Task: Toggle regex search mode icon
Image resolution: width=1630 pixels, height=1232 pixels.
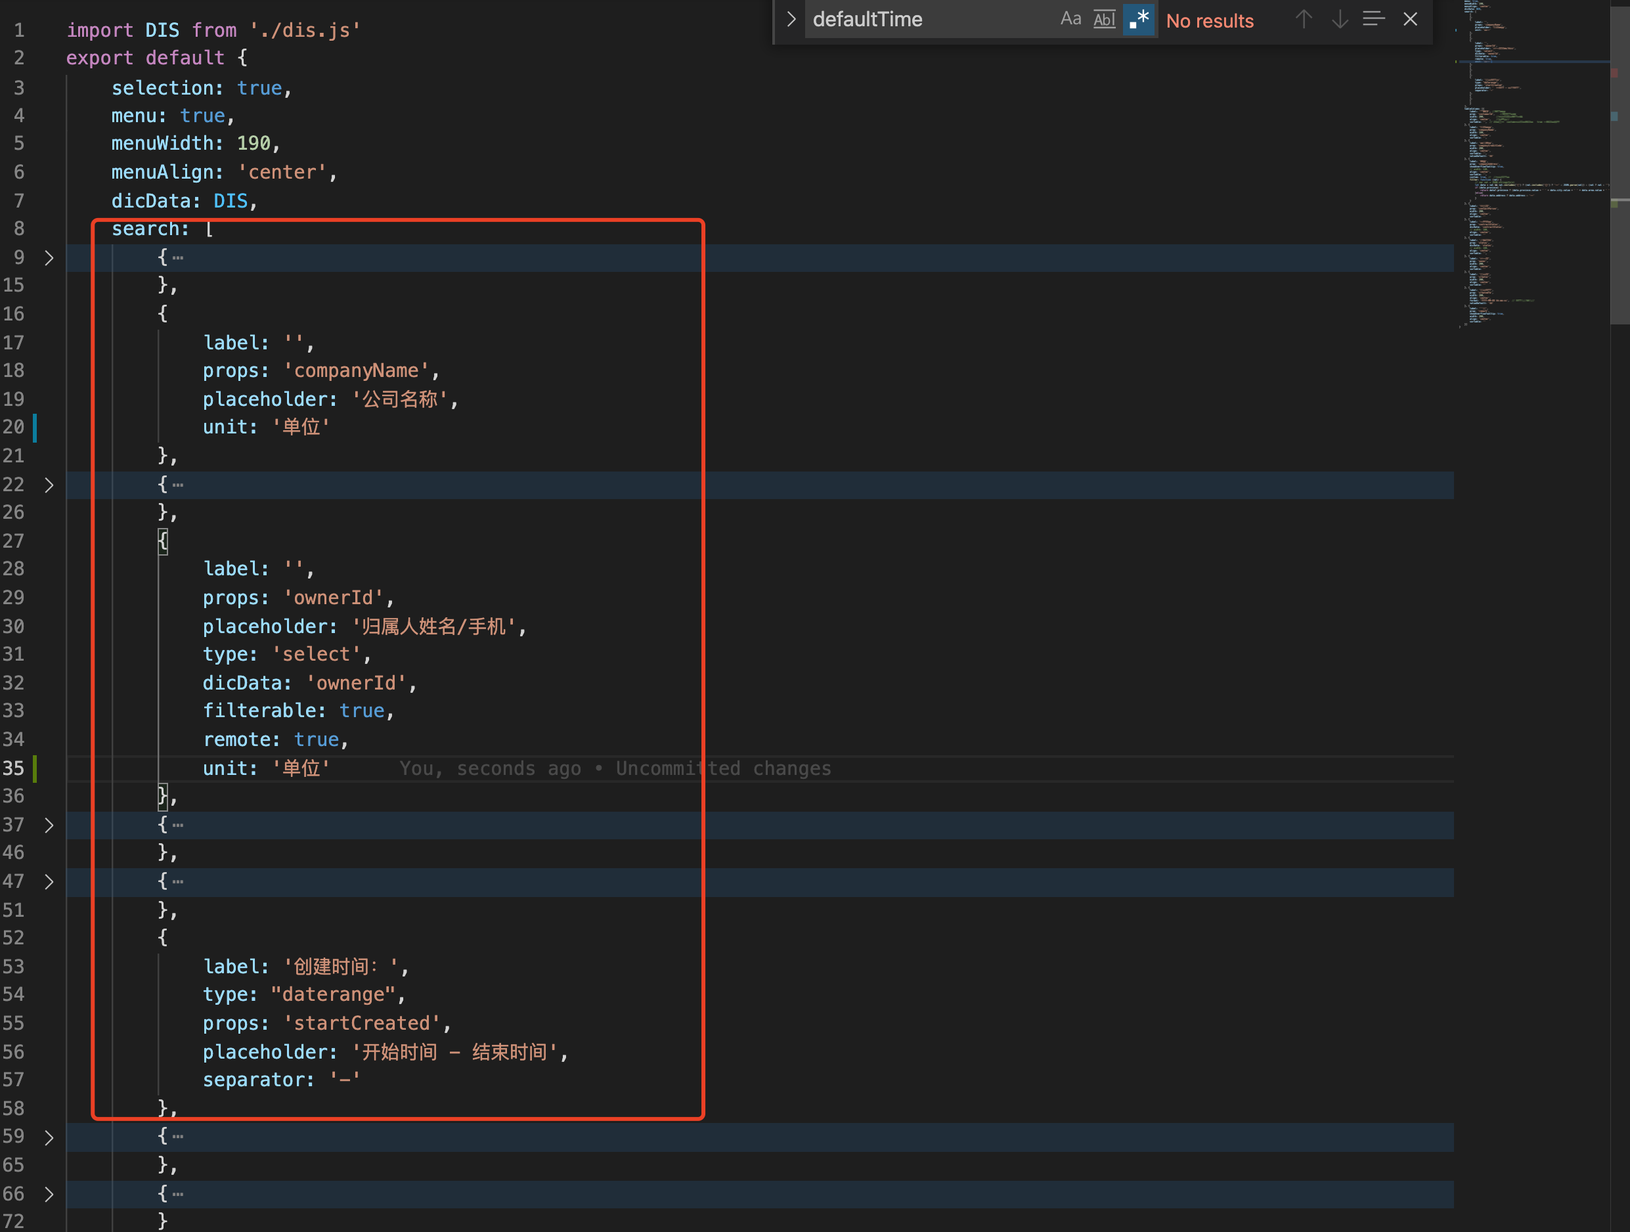Action: 1135,18
